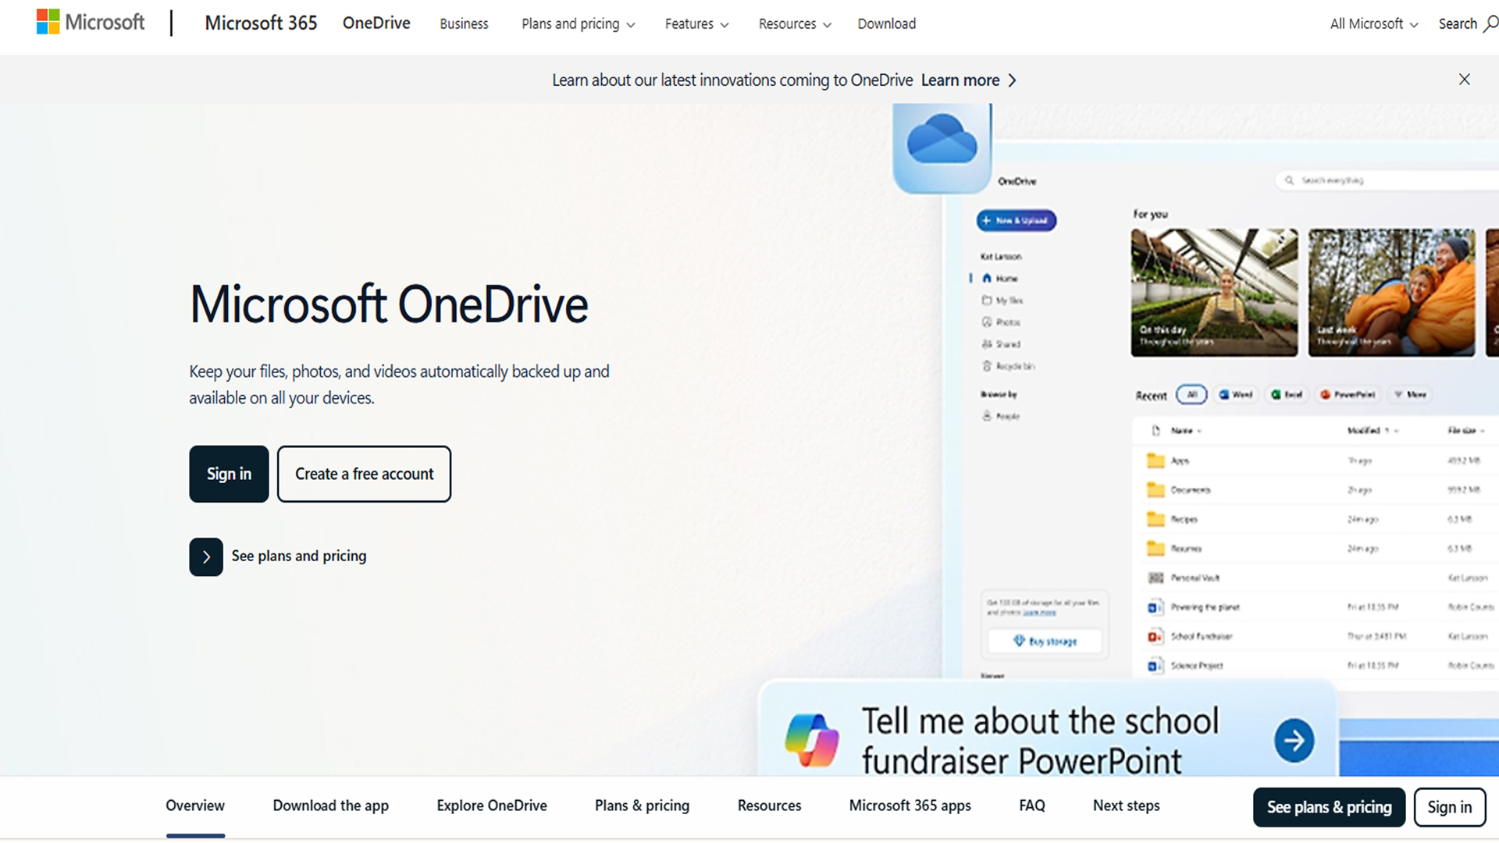
Task: Sort by the Modified column header
Action: tap(1373, 431)
